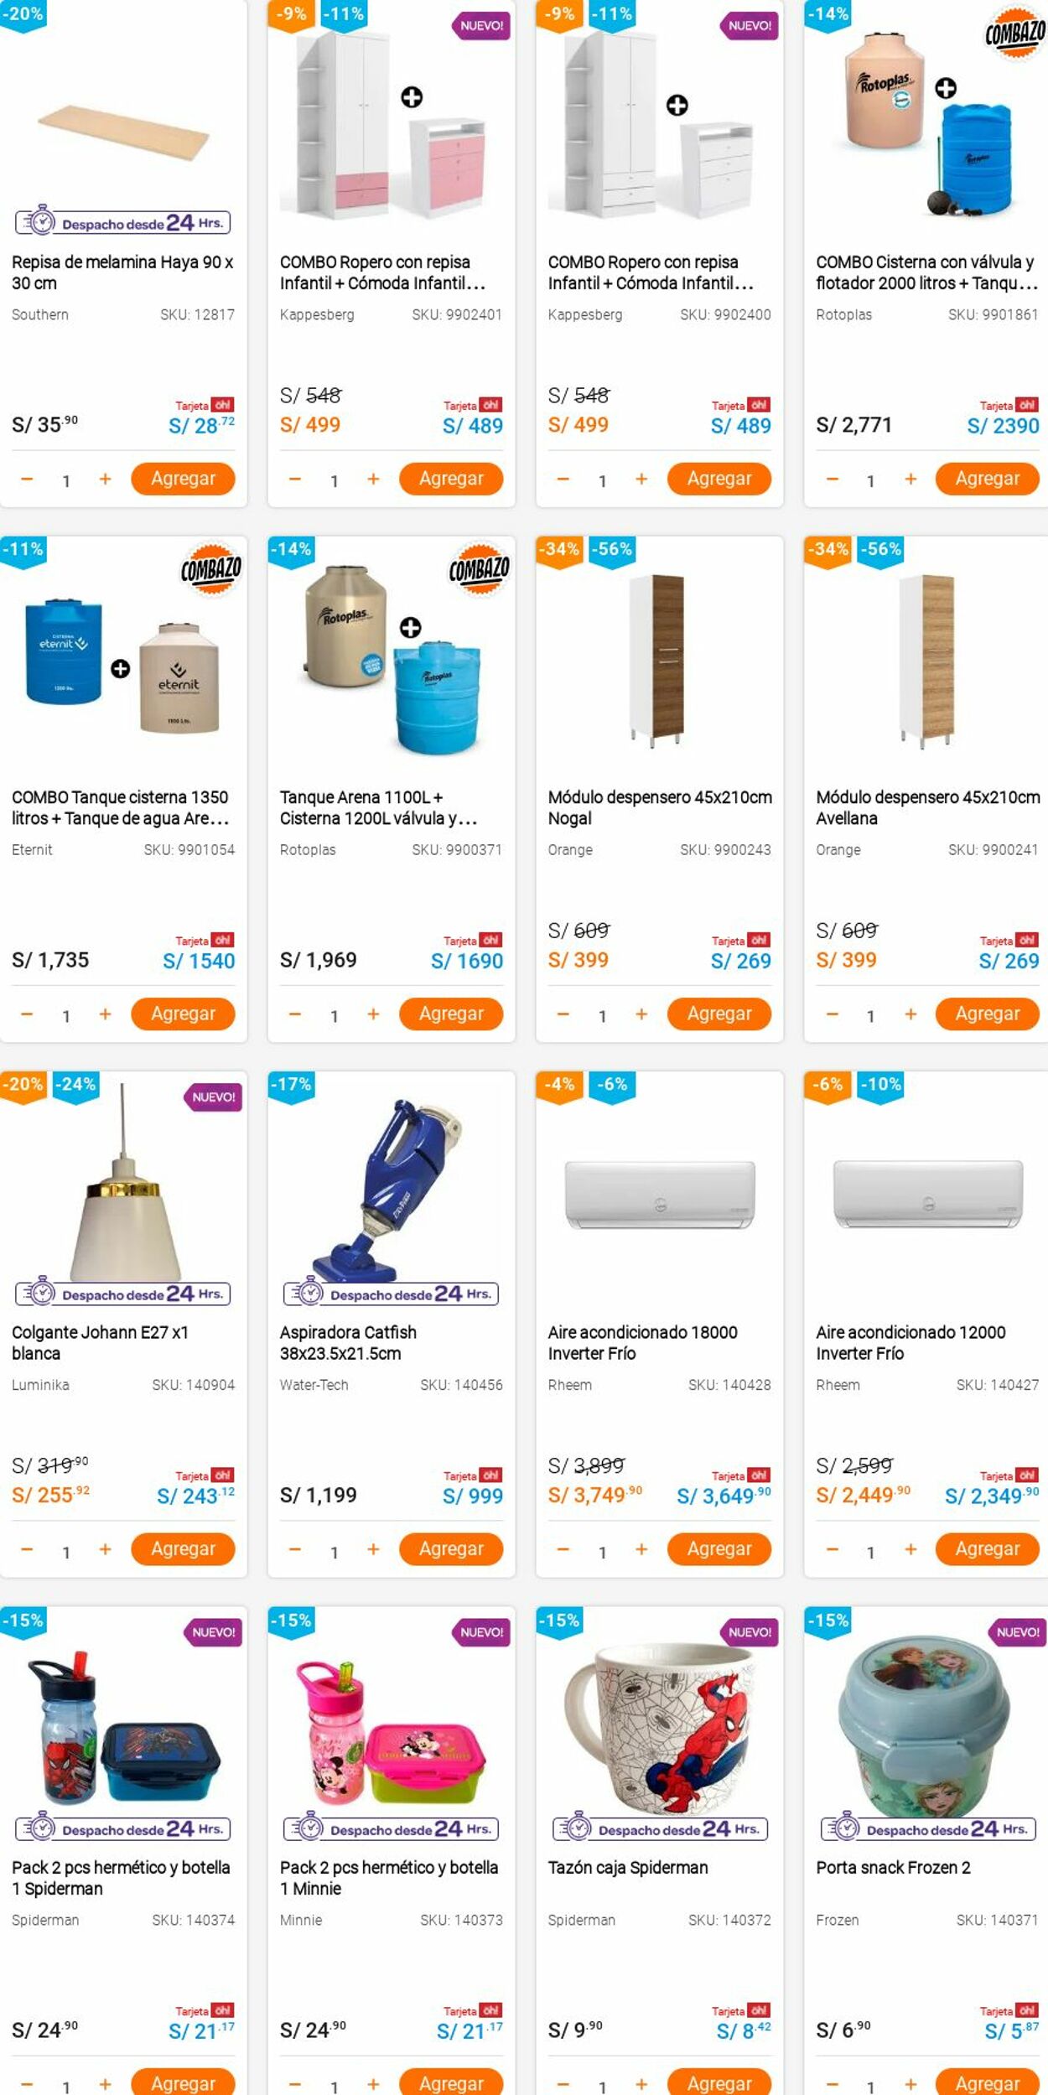Click NUEVO badge on Tazón caja Spiderman
Screen dimensions: 1048x2095
pyautogui.click(x=750, y=1632)
